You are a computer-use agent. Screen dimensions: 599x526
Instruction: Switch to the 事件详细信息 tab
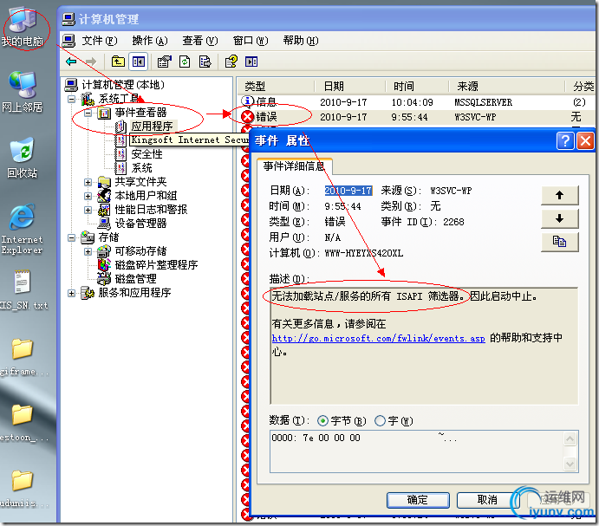coord(294,166)
